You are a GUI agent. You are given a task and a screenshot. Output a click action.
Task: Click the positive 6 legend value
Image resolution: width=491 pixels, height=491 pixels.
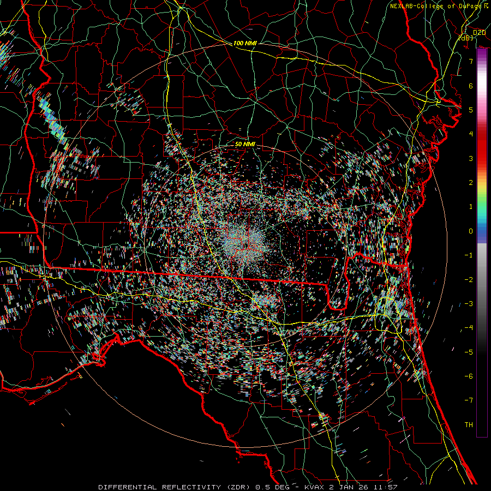[471, 86]
